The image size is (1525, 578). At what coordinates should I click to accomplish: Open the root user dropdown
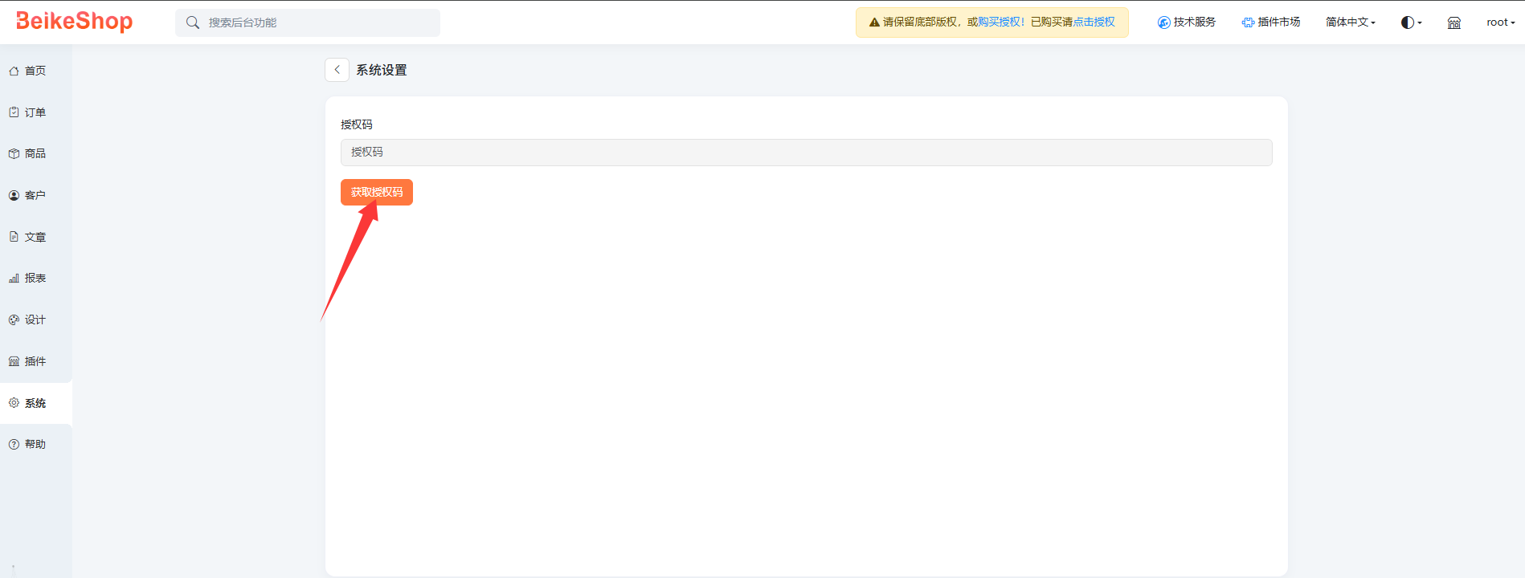(x=1501, y=22)
